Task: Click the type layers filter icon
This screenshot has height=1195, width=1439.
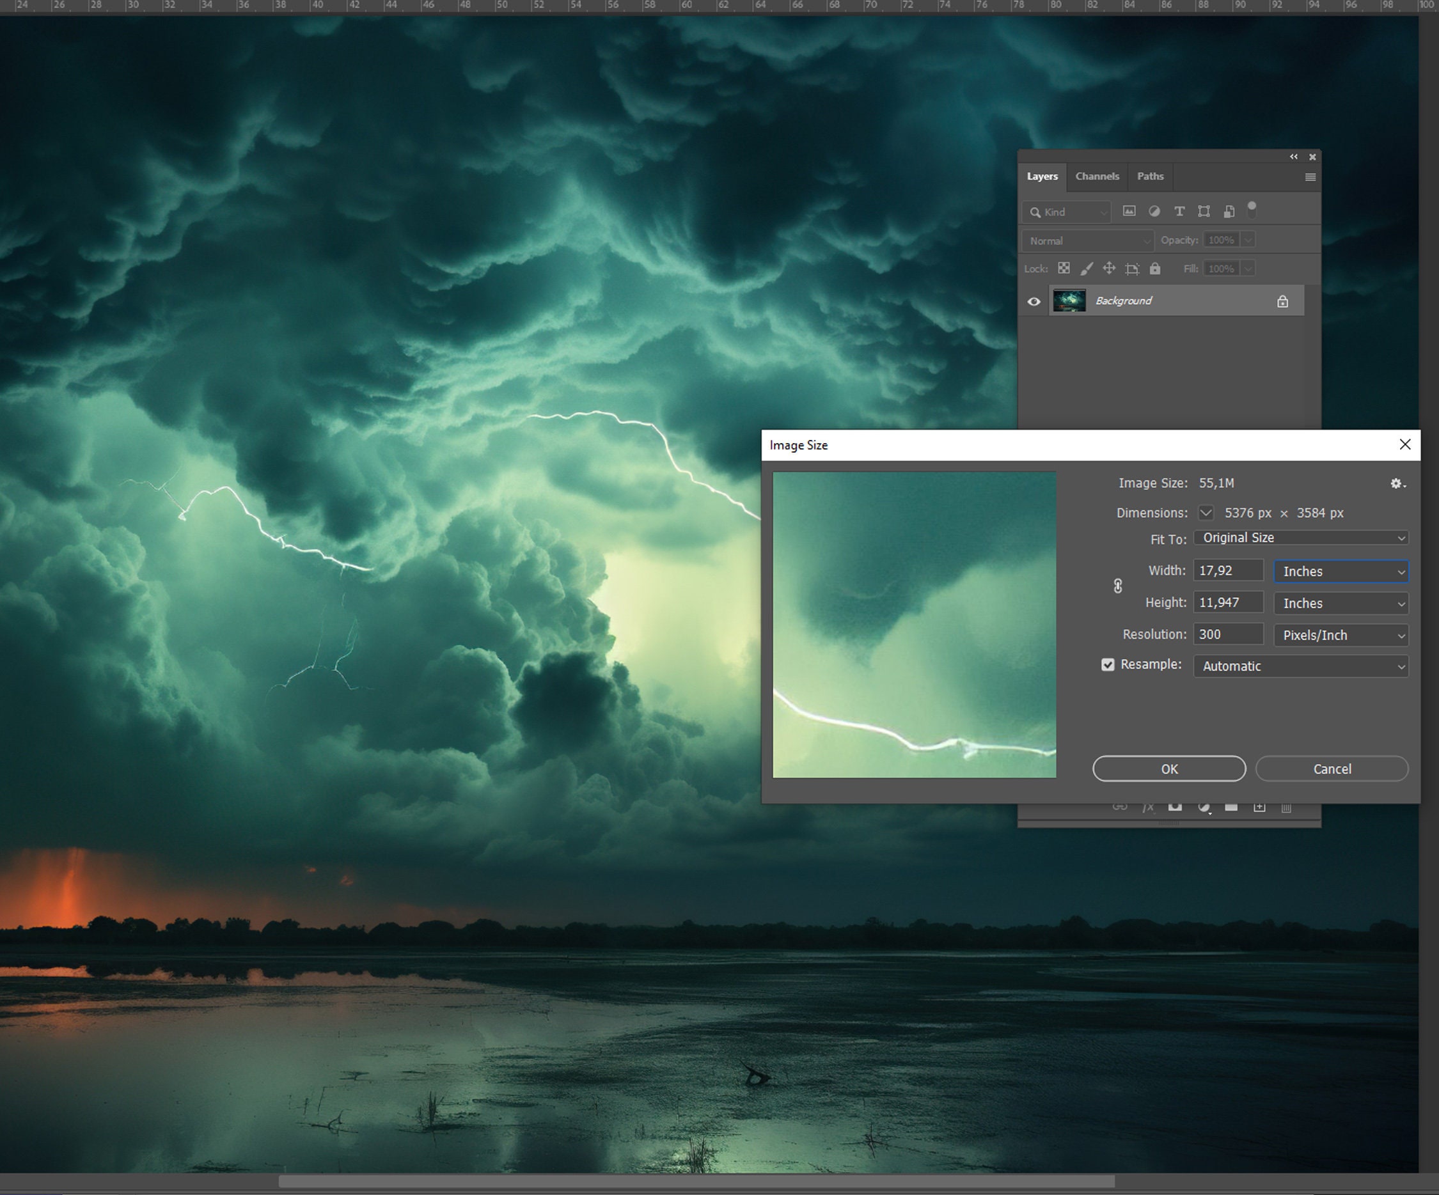Action: (x=1180, y=212)
